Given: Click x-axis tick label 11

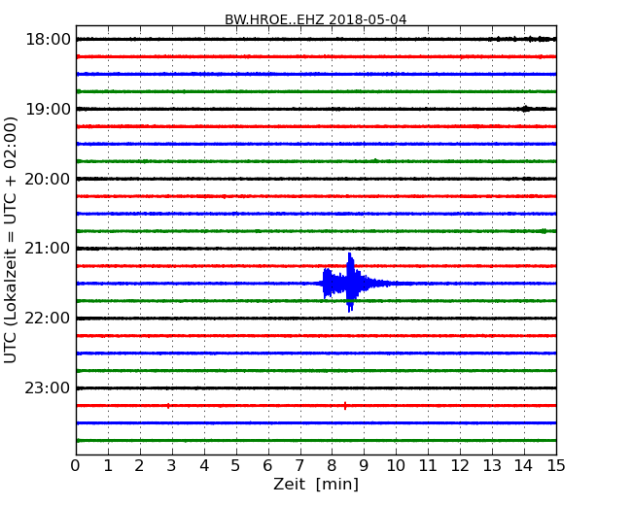Looking at the screenshot, I should click(x=428, y=466).
